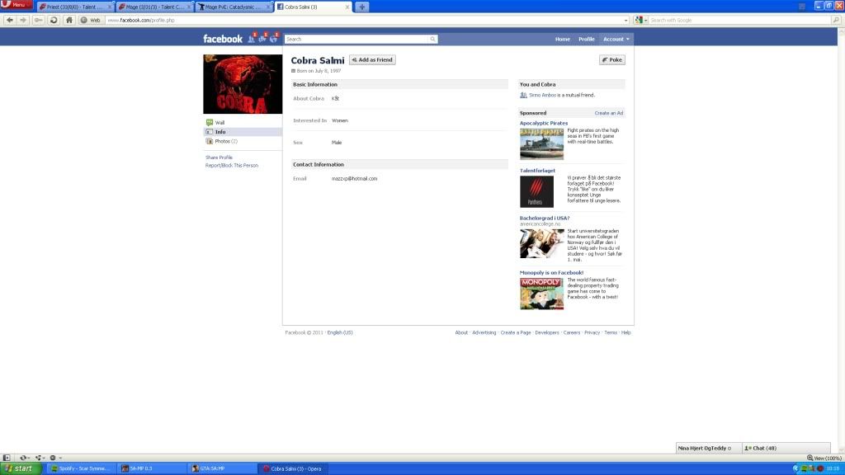Viewport: 845px width, 475px height.
Task: Open Facebook notifications globe icon
Action: tap(273, 39)
